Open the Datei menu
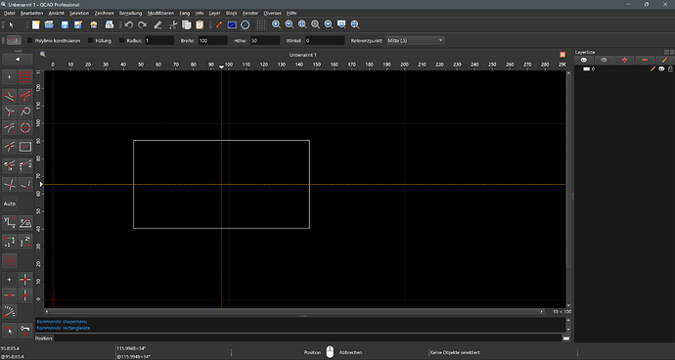Image resolution: width=675 pixels, height=360 pixels. pyautogui.click(x=9, y=13)
